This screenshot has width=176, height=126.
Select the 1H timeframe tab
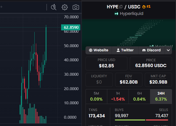coord(118,96)
